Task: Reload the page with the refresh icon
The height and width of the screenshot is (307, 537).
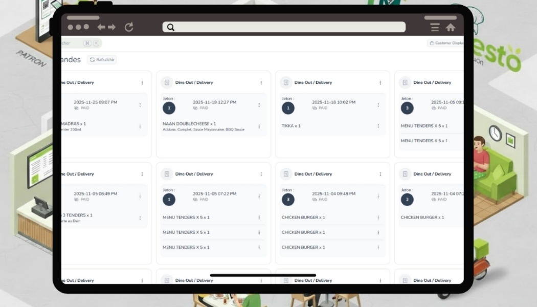Action: pos(129,27)
